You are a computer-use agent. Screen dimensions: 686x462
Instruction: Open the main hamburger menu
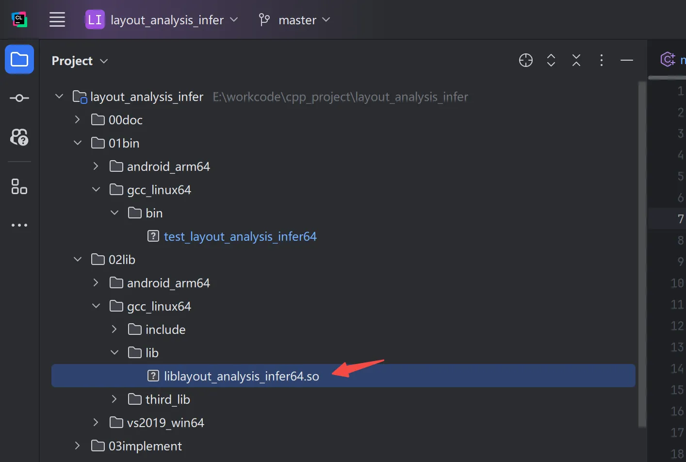click(x=57, y=20)
